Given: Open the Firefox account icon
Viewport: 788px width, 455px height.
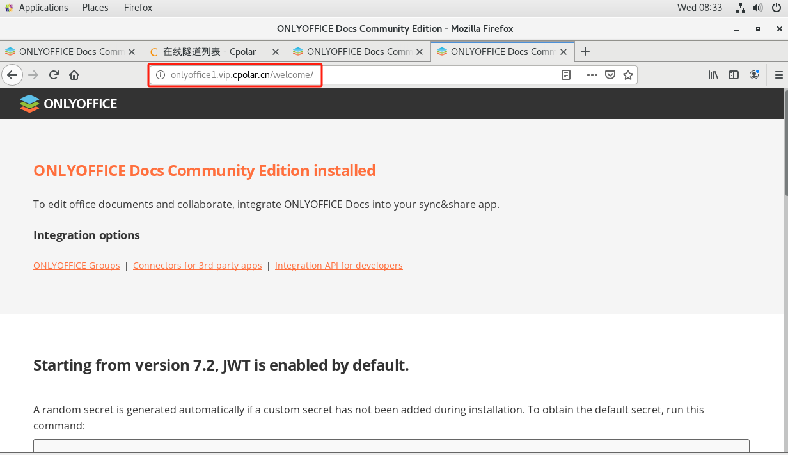Looking at the screenshot, I should (754, 75).
